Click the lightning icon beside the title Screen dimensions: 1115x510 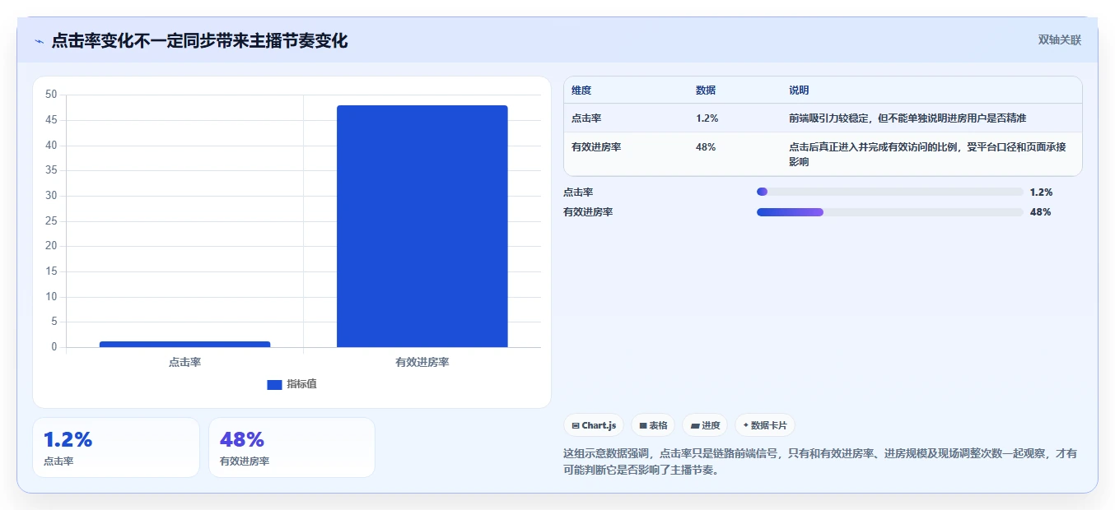click(40, 41)
